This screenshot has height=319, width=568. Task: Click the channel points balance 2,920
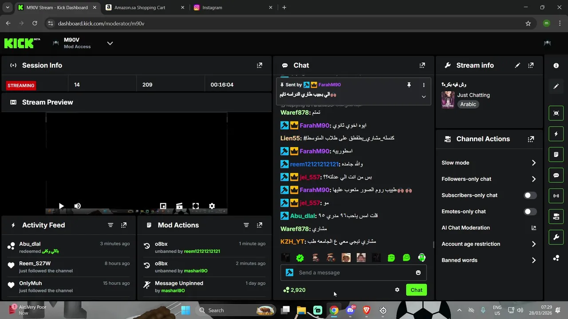[x=294, y=290]
